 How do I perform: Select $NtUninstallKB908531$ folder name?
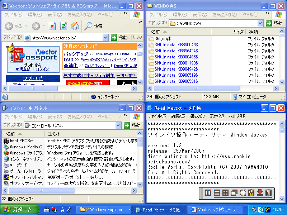coord(176,81)
